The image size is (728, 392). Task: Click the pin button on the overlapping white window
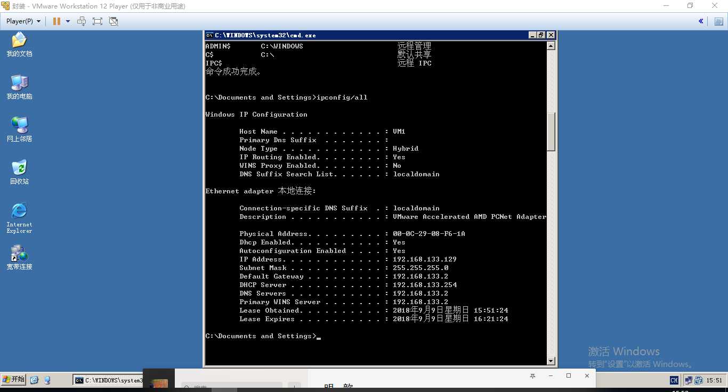click(x=532, y=376)
